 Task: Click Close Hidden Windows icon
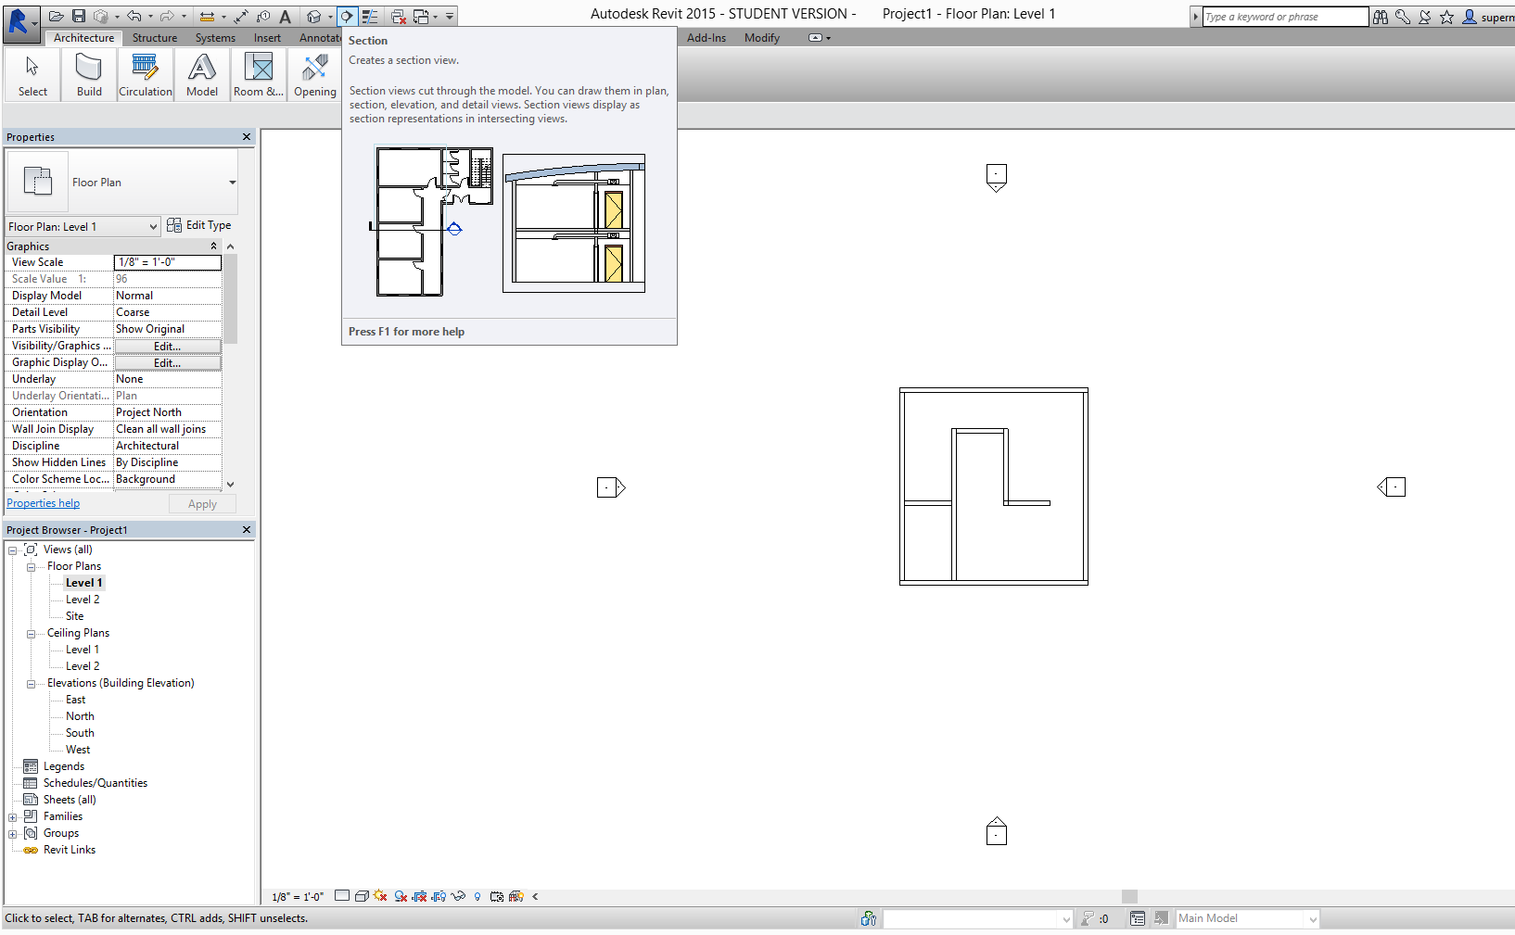coord(398,17)
